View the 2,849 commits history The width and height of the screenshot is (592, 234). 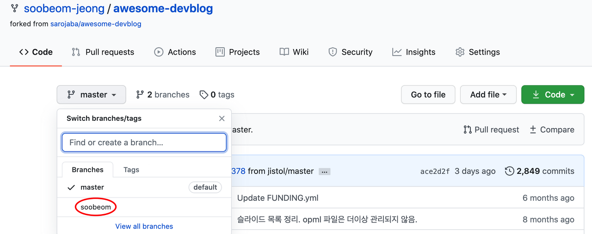[540, 171]
